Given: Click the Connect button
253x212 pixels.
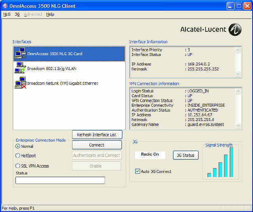Looking at the screenshot, I should 97,145.
